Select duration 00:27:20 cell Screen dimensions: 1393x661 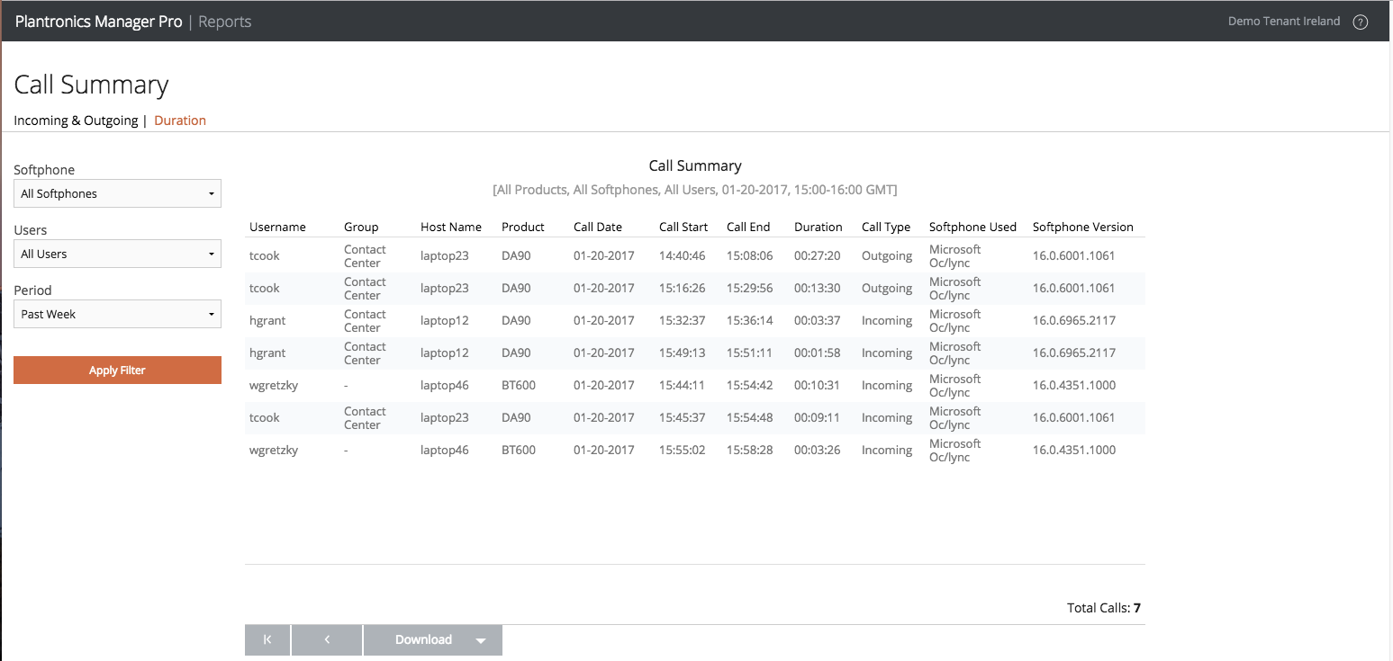pyautogui.click(x=818, y=255)
